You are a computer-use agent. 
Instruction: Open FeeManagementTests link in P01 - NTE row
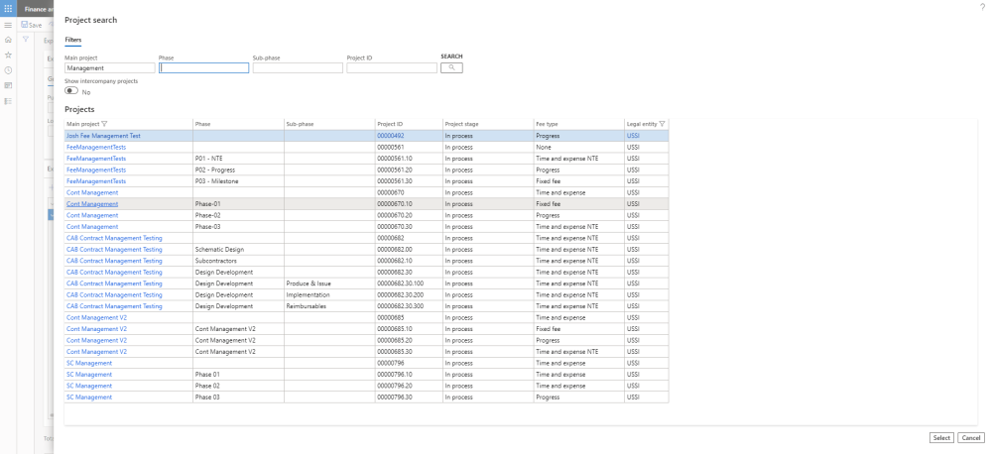96,159
